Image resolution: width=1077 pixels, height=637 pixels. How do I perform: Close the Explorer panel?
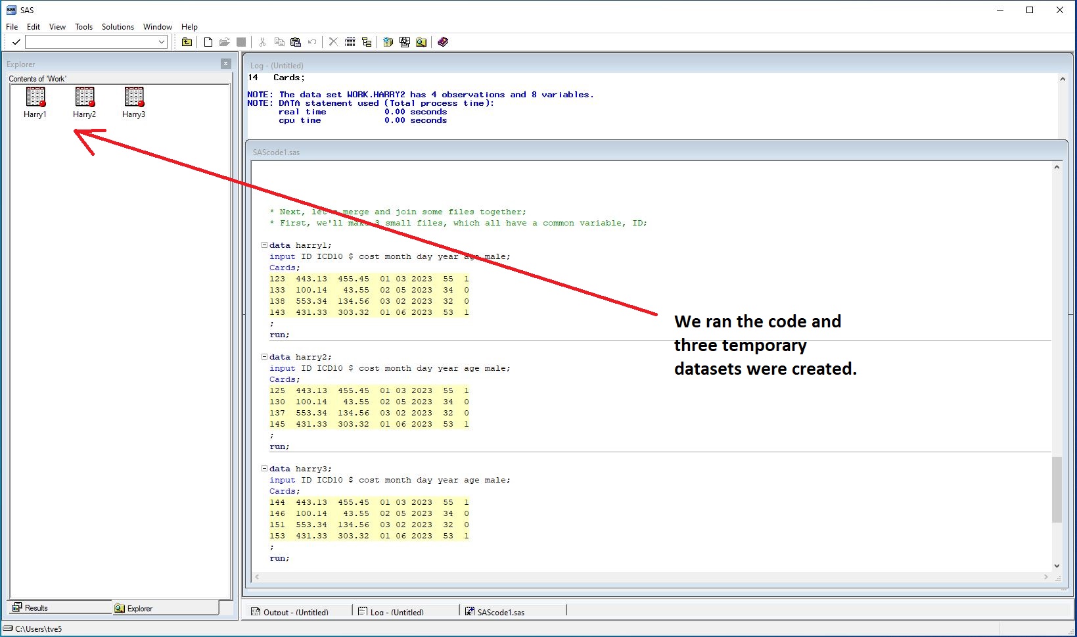pos(226,64)
